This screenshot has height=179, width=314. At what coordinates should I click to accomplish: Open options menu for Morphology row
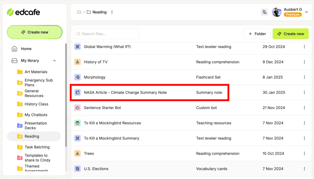click(x=304, y=77)
